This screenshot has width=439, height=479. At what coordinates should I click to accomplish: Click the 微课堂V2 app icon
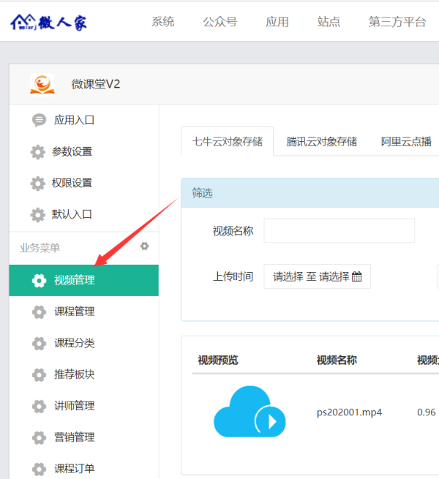pyautogui.click(x=42, y=84)
